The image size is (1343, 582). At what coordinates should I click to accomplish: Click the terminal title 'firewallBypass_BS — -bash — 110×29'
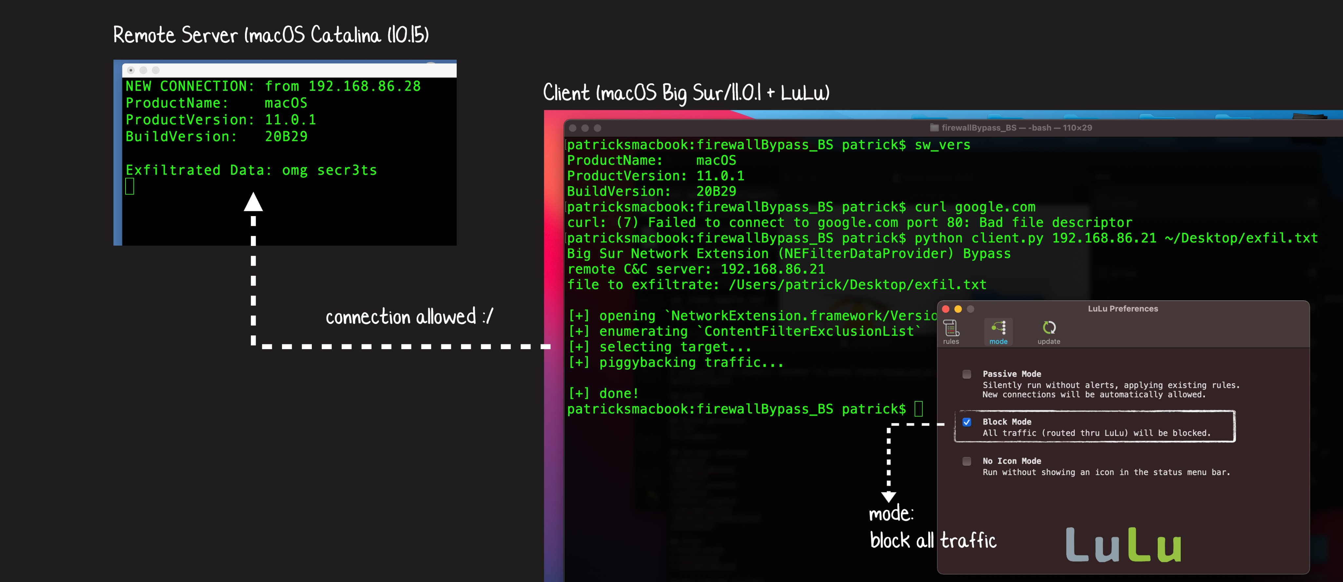coord(1017,128)
